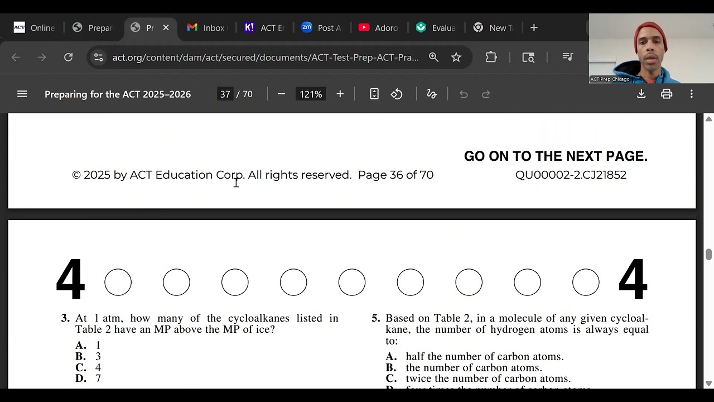Click the fit to page icon
714x402 pixels.
[x=374, y=94]
